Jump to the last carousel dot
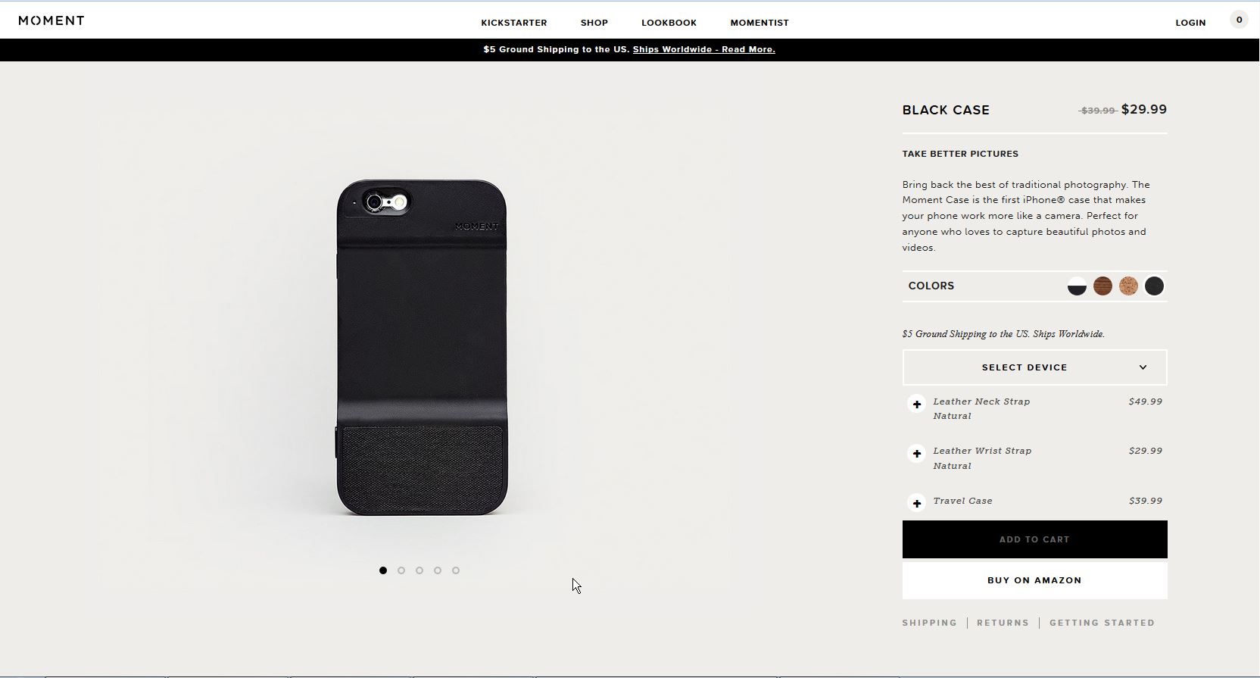The image size is (1260, 678). point(456,570)
